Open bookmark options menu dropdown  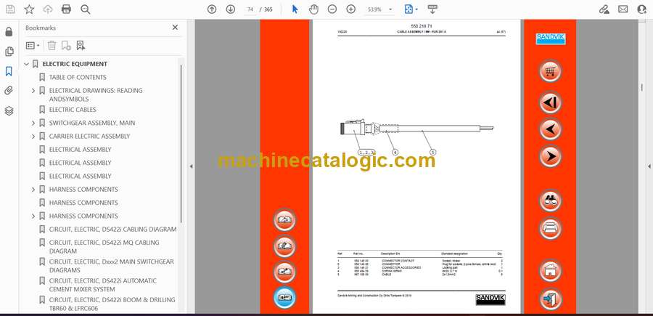click(33, 46)
